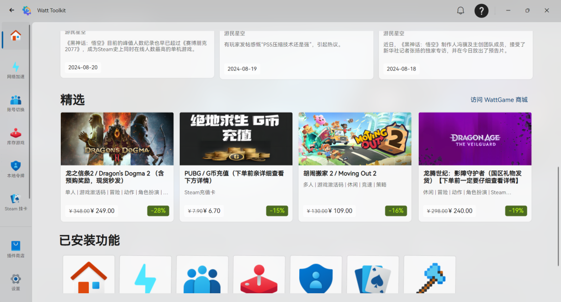Open 设置 gear in the sidebar

click(x=16, y=282)
